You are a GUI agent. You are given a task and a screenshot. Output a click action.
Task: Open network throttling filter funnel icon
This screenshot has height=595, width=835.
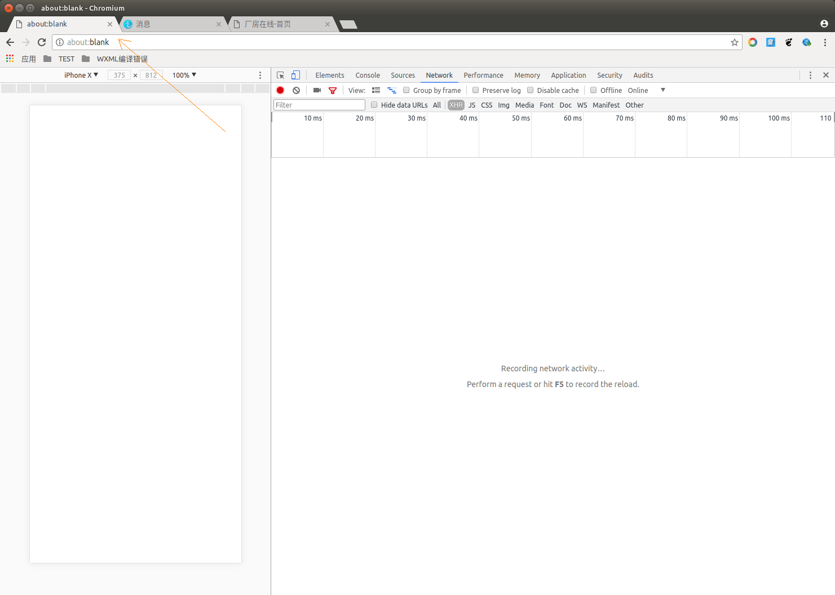tap(333, 90)
